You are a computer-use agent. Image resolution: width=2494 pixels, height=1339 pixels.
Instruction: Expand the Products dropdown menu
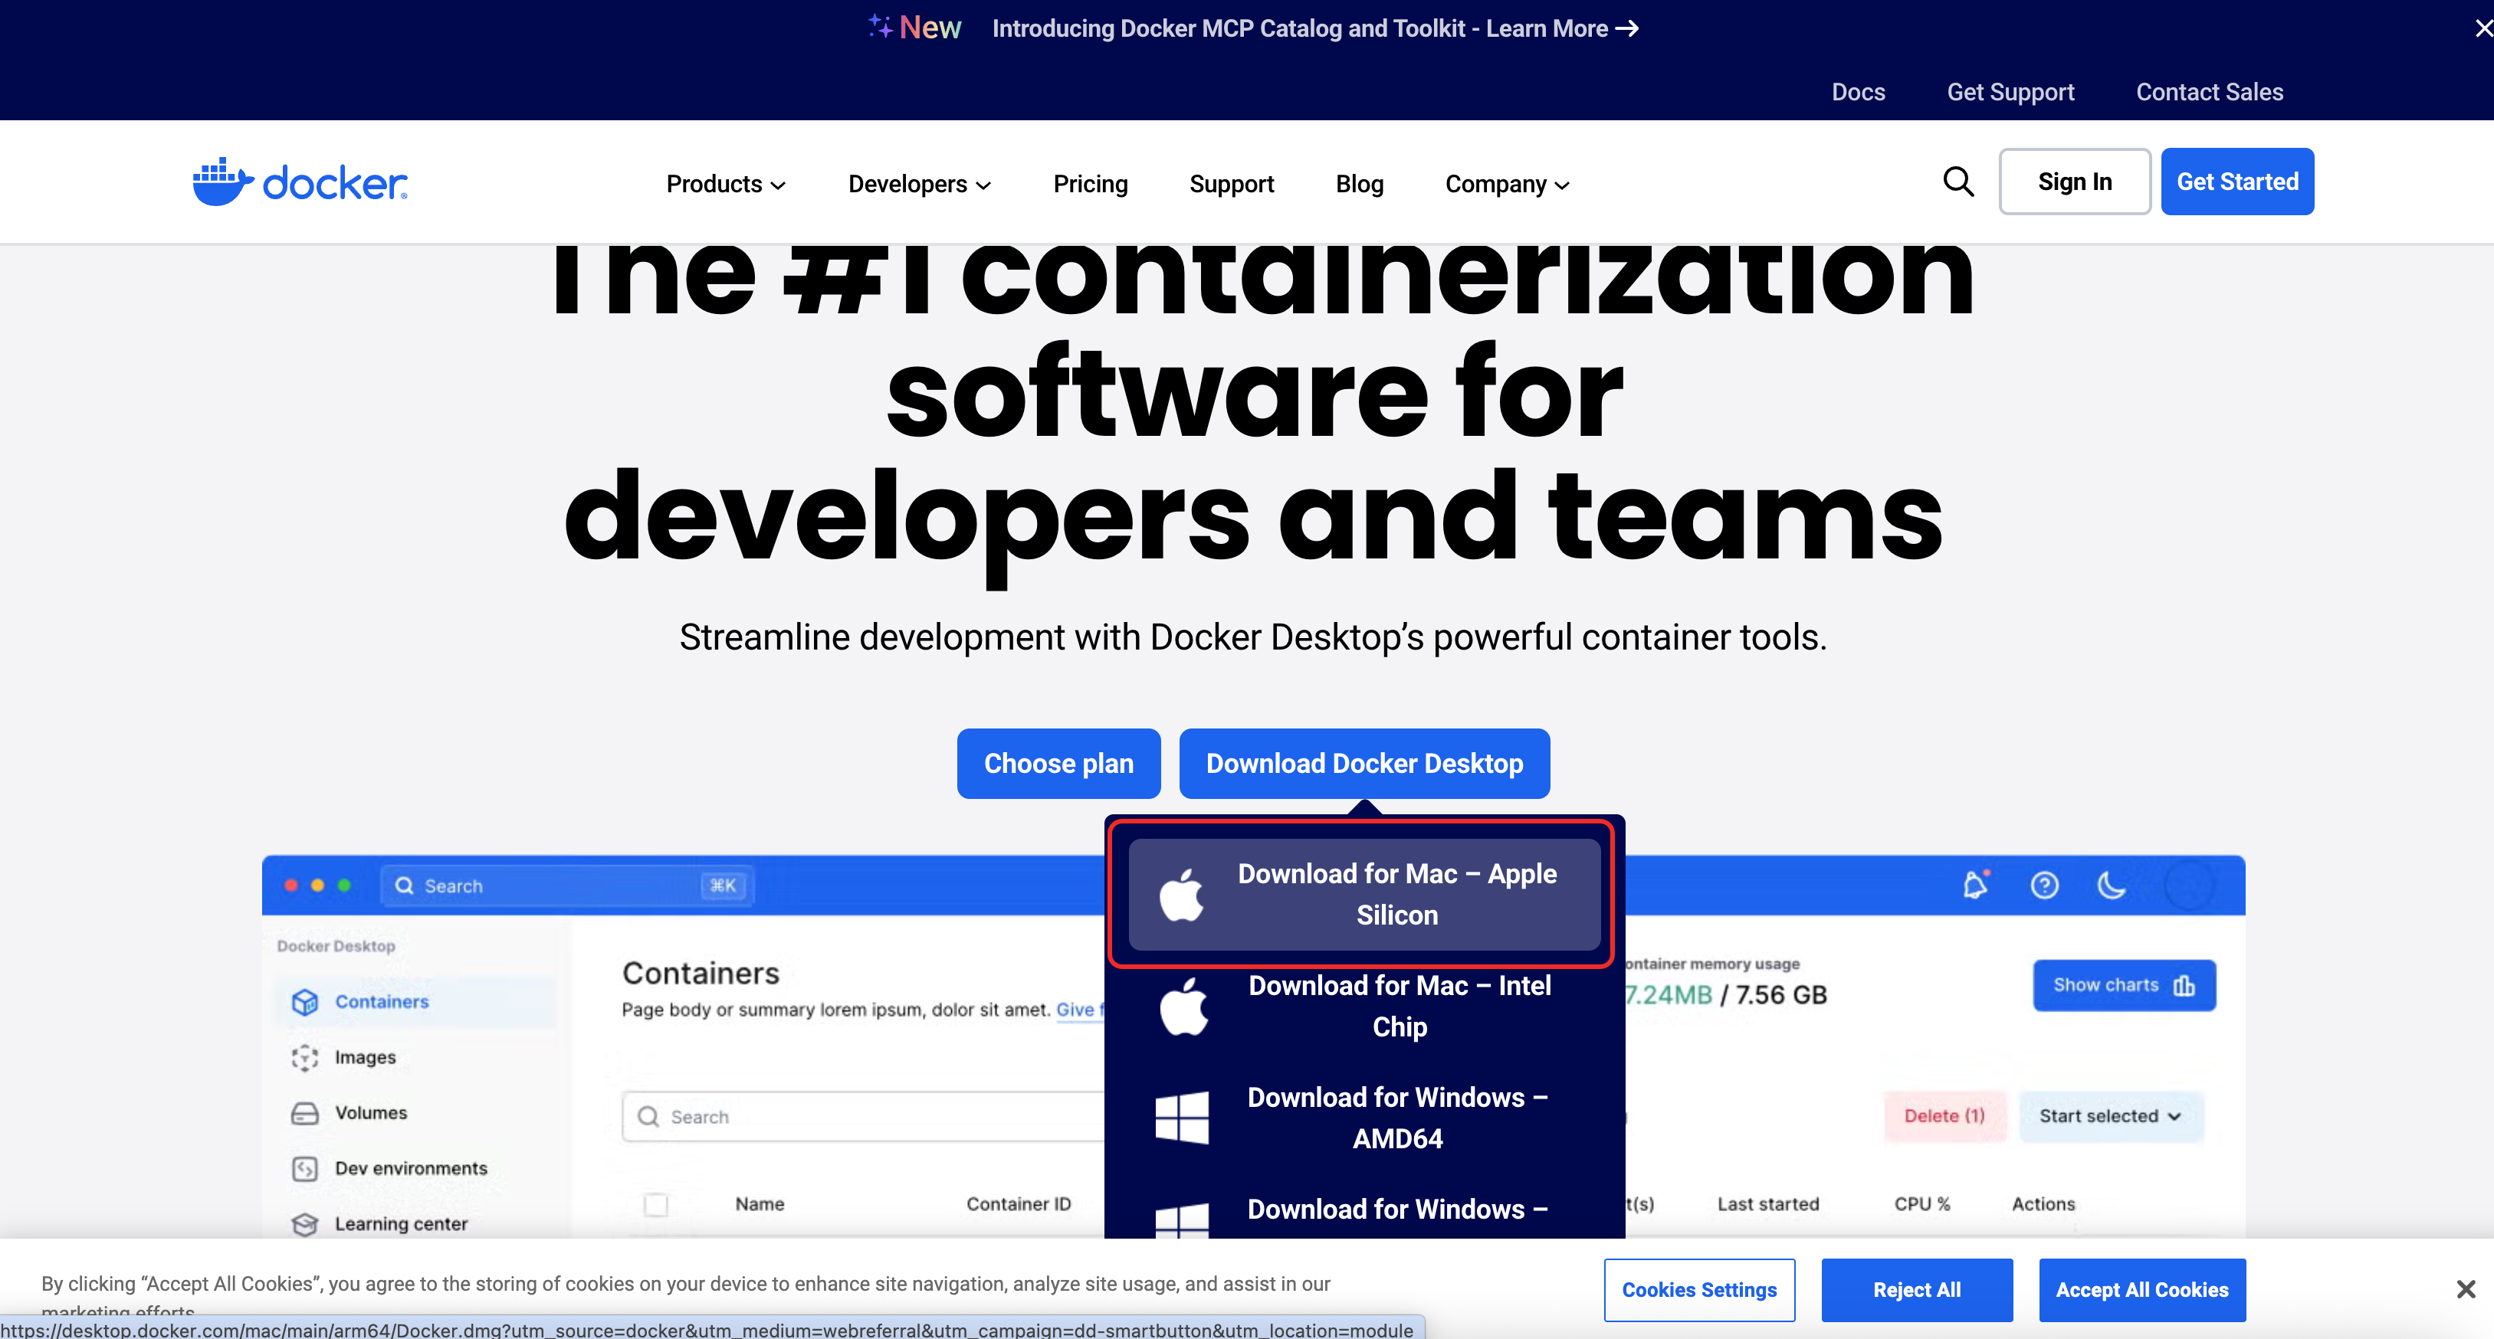pos(725,184)
